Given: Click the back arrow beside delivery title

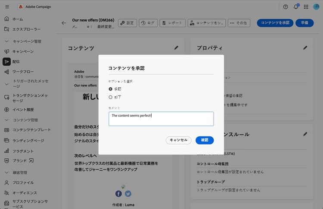Looking at the screenshot, I should pyautogui.click(x=64, y=23).
